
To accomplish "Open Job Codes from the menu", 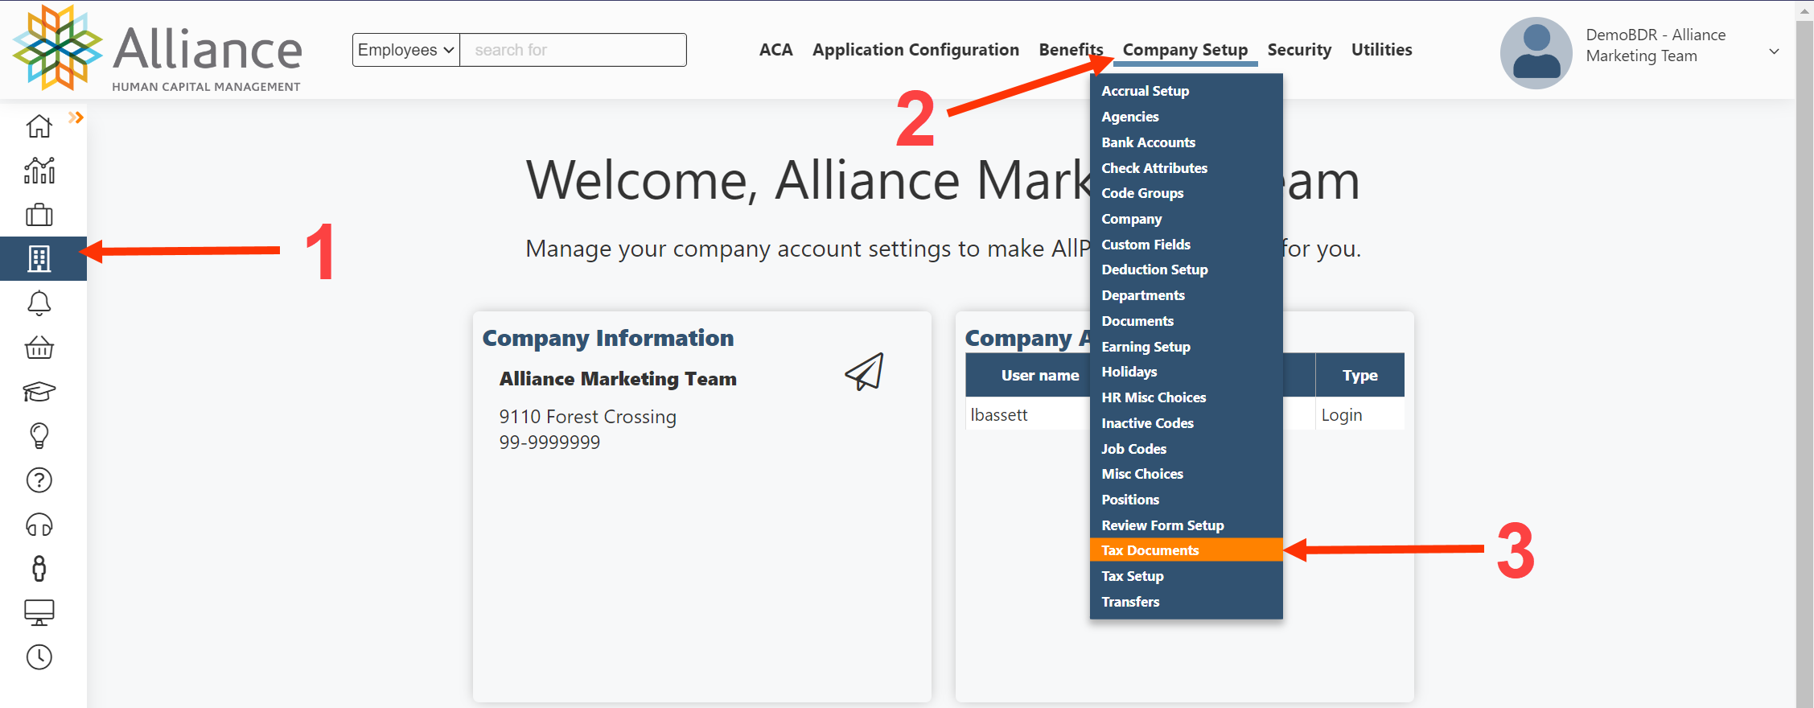I will 1186,449.
